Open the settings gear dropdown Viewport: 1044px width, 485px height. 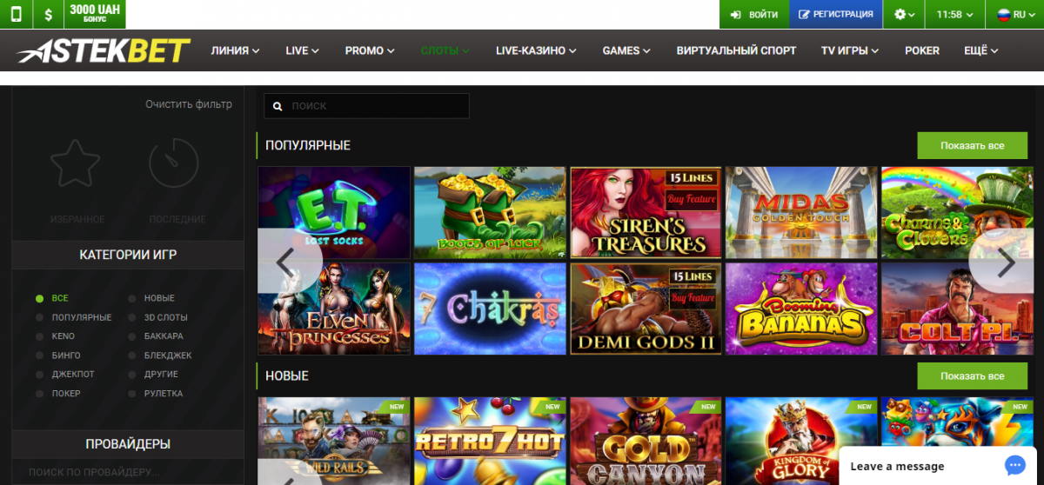pyautogui.click(x=906, y=15)
